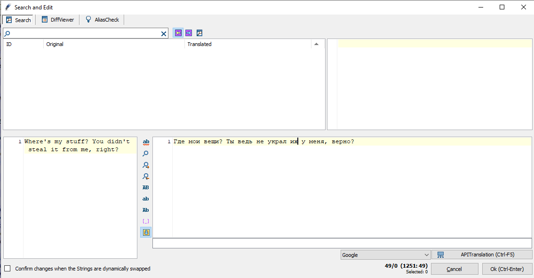Click the sort arrow in the results header
This screenshot has width=534, height=278.
pyautogui.click(x=316, y=44)
